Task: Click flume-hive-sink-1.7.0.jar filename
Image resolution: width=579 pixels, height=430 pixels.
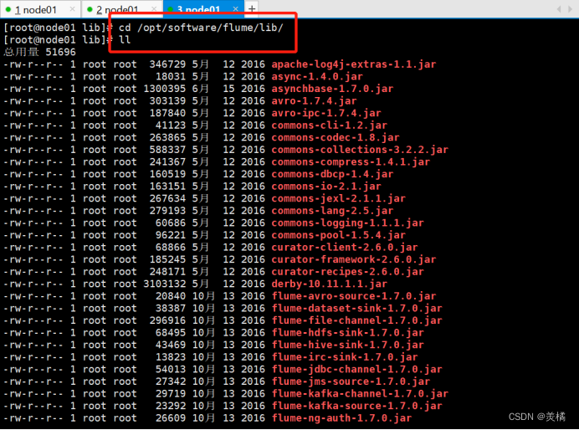Action: coord(348,345)
